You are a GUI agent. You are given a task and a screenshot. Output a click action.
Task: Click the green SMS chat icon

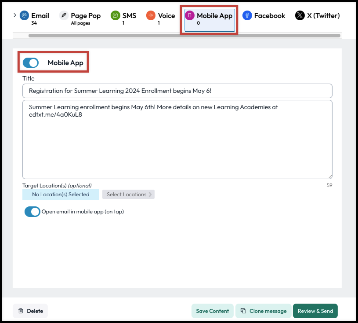pos(115,15)
